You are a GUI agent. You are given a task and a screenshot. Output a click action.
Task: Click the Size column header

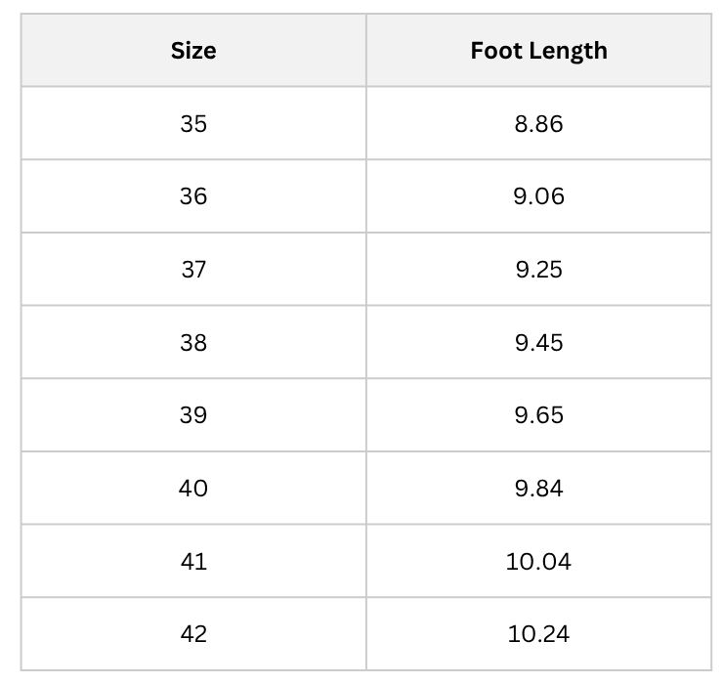(x=193, y=50)
